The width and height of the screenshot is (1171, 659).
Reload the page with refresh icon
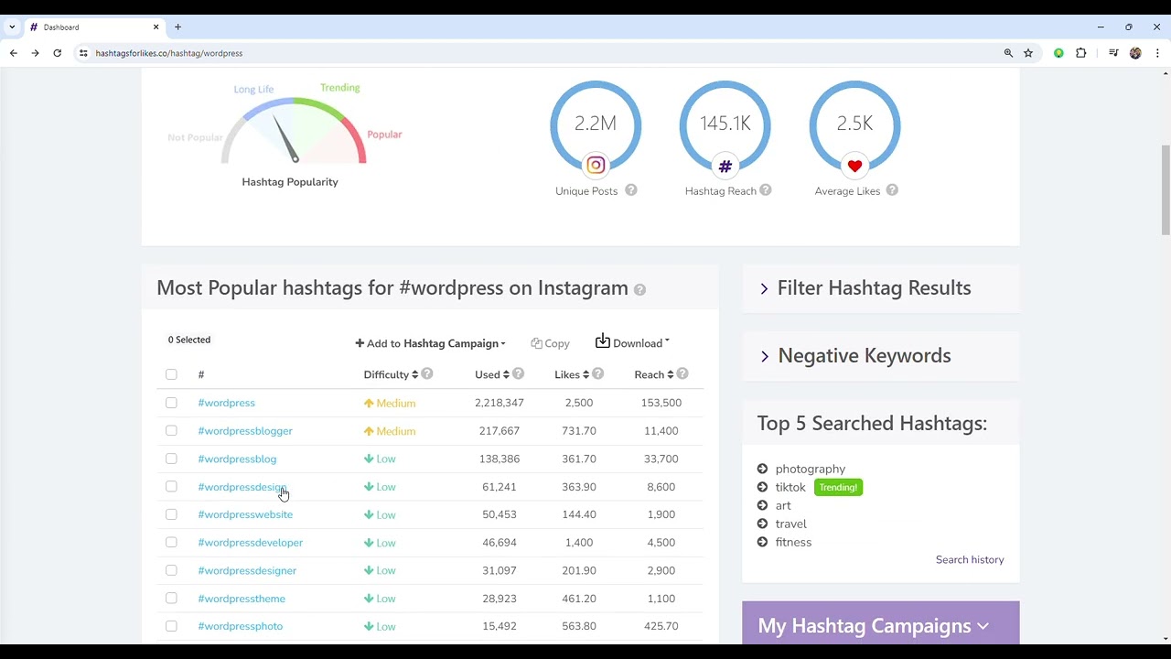(57, 53)
